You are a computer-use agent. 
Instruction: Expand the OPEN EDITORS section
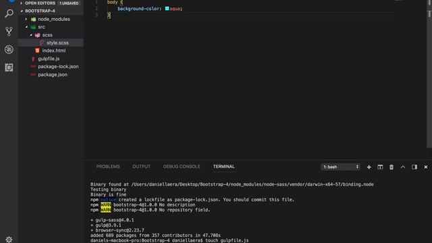click(x=40, y=3)
